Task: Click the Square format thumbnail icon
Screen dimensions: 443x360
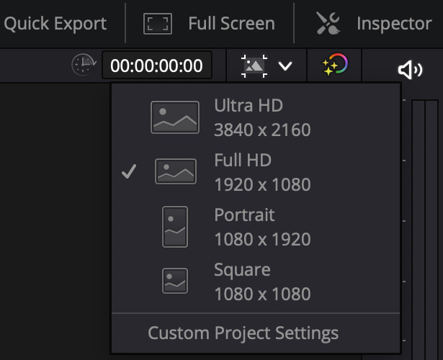Action: [175, 281]
